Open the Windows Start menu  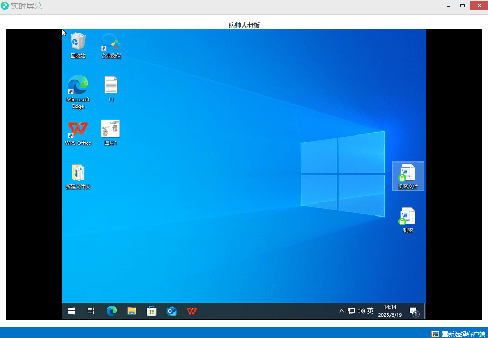pyautogui.click(x=72, y=311)
